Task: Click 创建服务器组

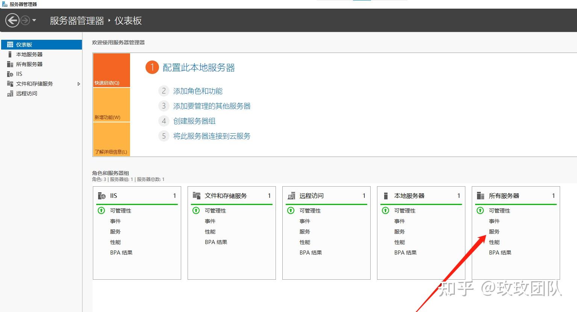Action: 194,121
